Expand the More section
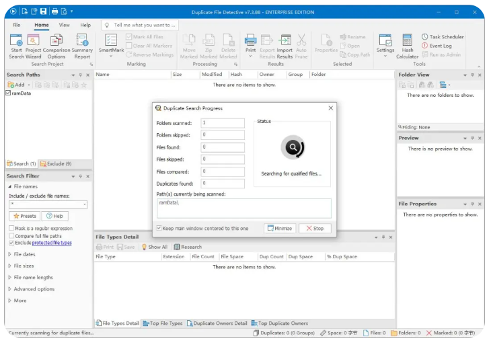Viewport: 489px width, 343px height. 9,301
